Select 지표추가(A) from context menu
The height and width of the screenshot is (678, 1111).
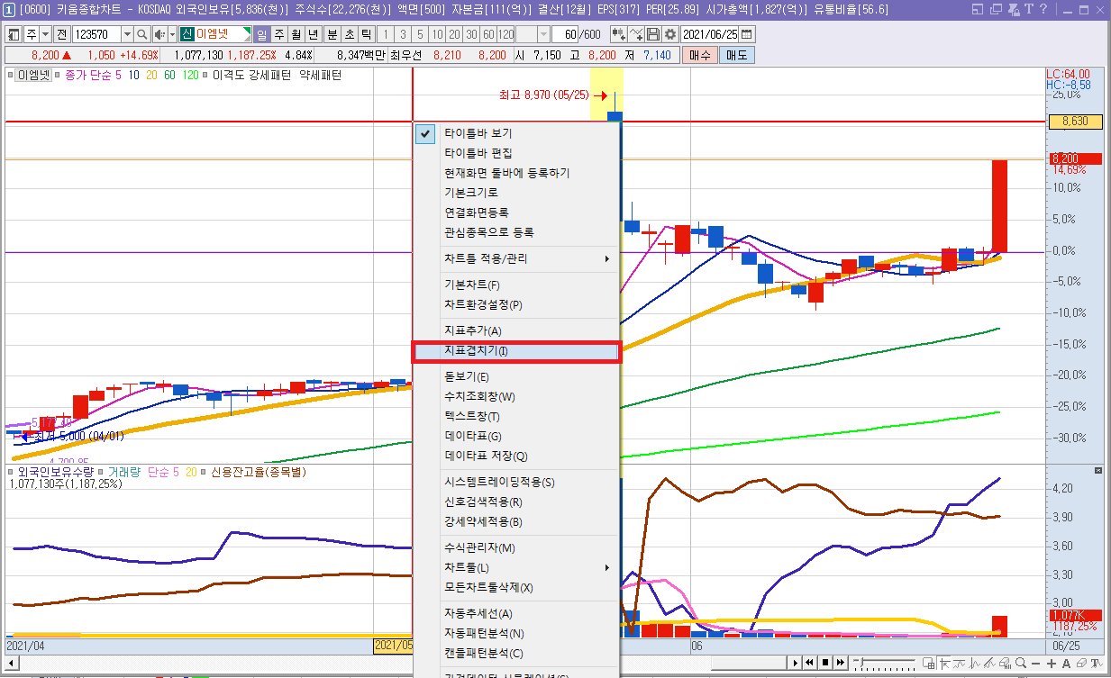coord(516,331)
